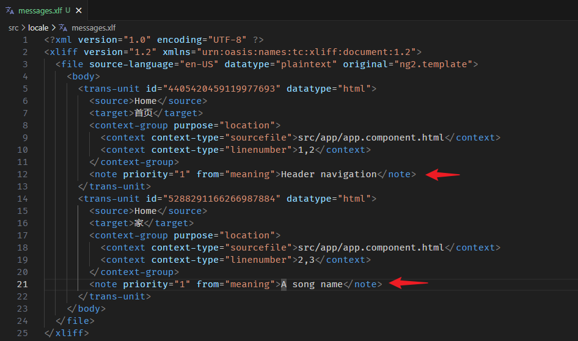578x341 pixels.
Task: Click the breadcrumb file type icon
Action: click(63, 28)
